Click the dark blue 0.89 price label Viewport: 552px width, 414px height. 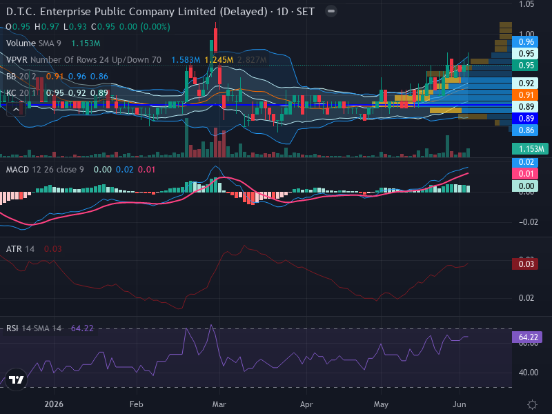525,119
